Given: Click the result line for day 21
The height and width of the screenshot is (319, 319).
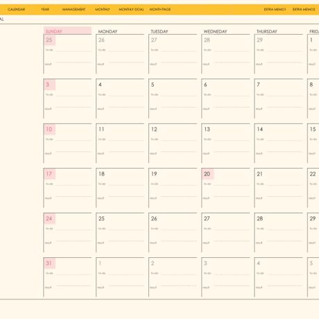Looking at the screenshot, I should click(284, 197).
